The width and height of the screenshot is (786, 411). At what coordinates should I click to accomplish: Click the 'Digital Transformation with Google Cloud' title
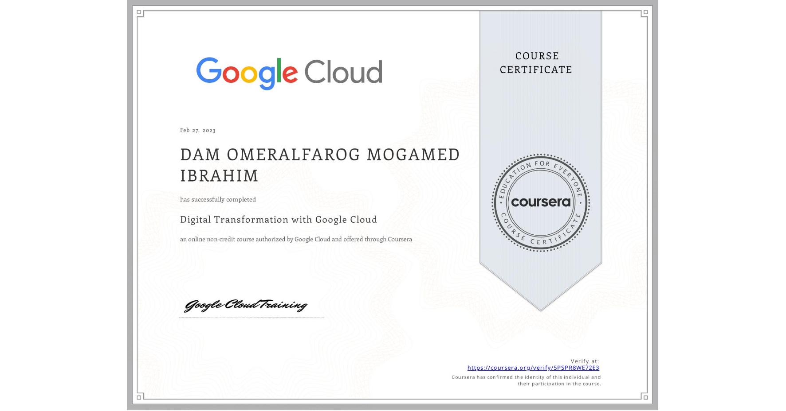coord(278,220)
